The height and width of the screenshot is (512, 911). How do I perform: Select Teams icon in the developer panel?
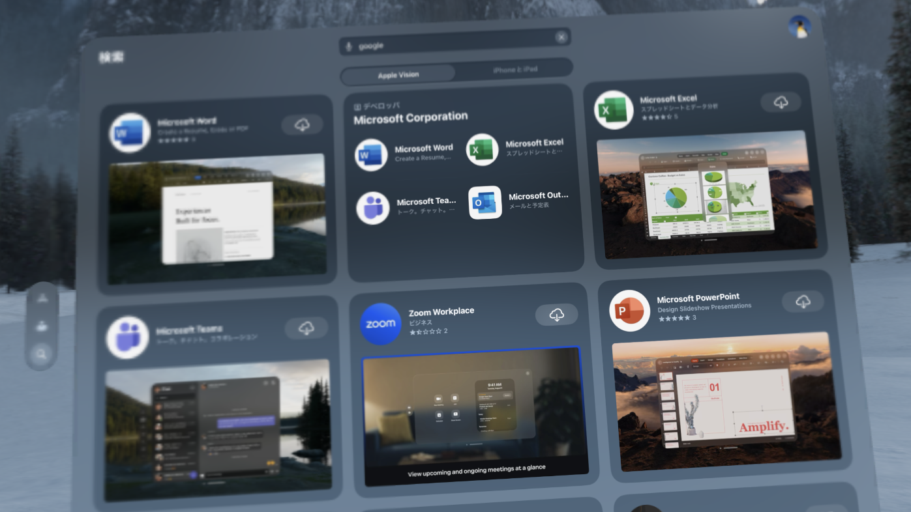pos(372,208)
